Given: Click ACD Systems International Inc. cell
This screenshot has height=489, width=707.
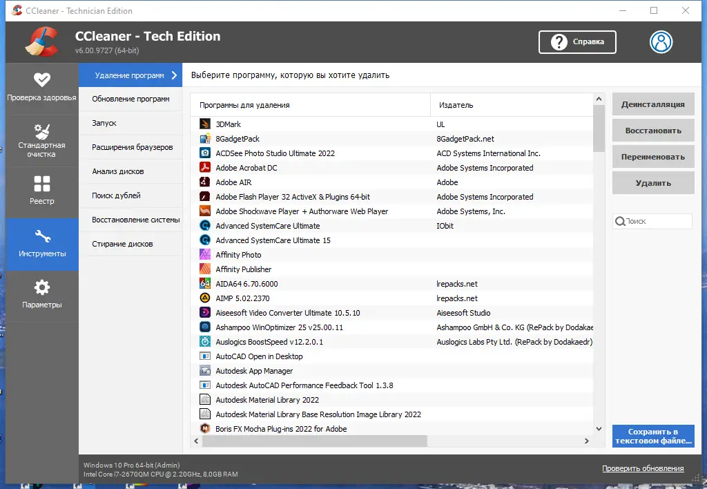Looking at the screenshot, I should click(488, 153).
